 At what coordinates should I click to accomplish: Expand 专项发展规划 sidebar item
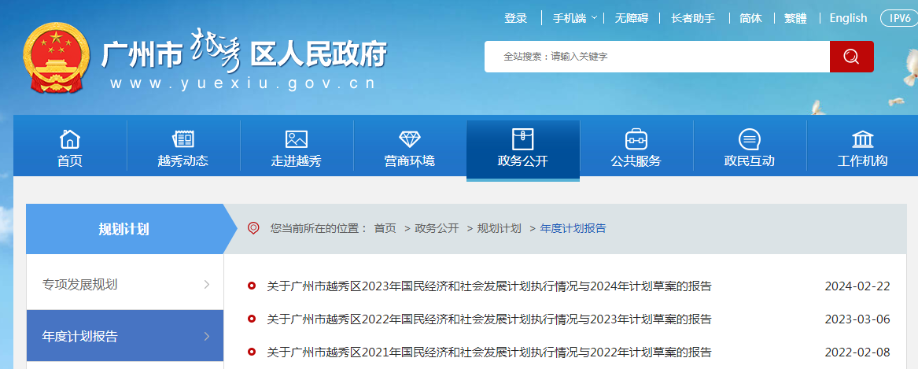point(206,284)
